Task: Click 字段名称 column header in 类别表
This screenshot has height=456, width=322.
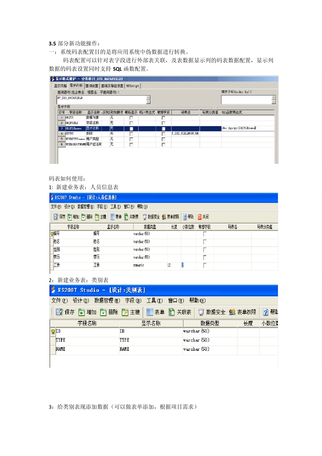Action: pos(87,324)
